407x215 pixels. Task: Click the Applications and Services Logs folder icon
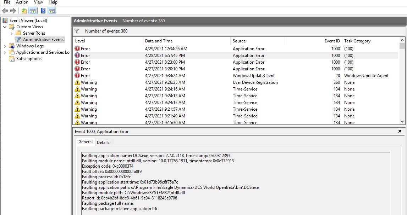tap(12, 52)
